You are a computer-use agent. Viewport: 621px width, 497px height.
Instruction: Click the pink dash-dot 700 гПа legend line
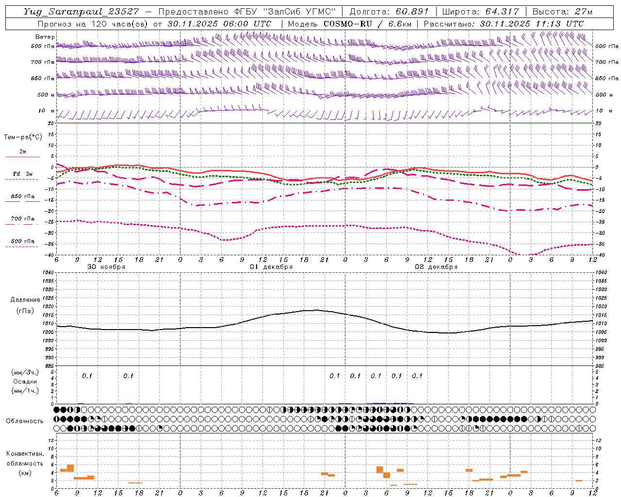pyautogui.click(x=21, y=224)
